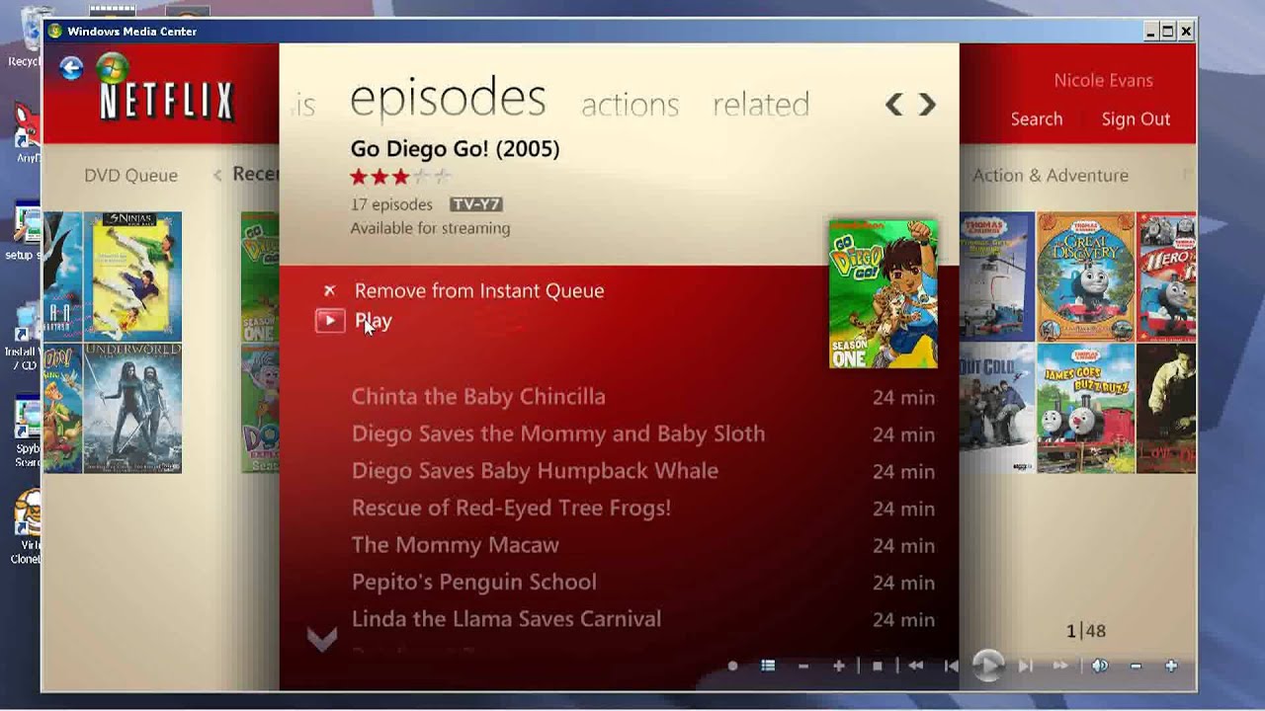Click the Nicole Evans account name
The height and width of the screenshot is (711, 1265).
coord(1103,80)
